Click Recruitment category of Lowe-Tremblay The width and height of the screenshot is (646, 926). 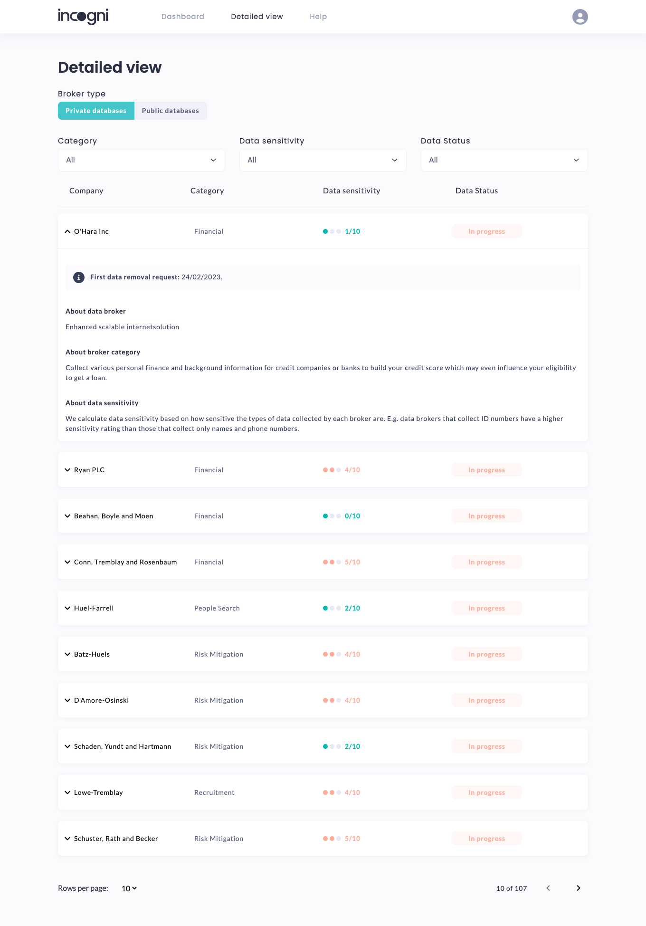point(214,792)
